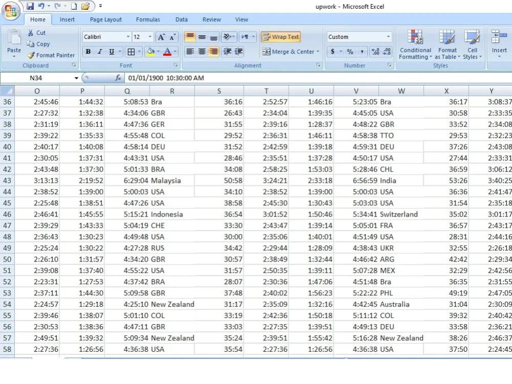Toggle middle vertical alignment
This screenshot has width=512, height=384.
(x=202, y=37)
